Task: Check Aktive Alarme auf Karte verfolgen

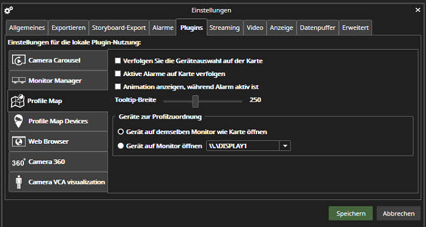Action: [x=117, y=74]
